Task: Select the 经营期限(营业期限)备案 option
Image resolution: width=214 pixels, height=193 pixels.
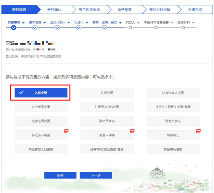Action: [107, 149]
